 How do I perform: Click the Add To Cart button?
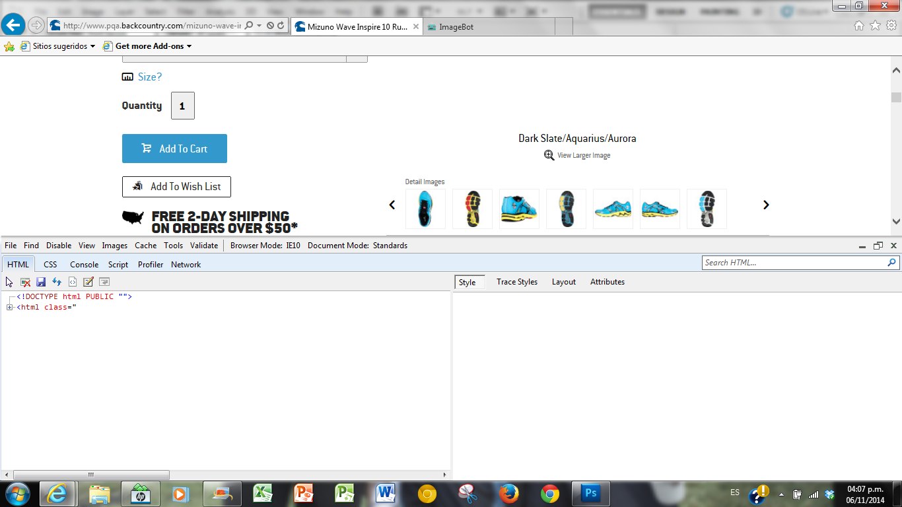(x=174, y=149)
